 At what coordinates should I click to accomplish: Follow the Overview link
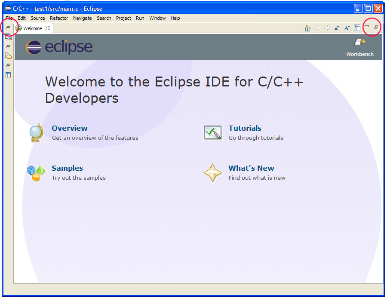tap(70, 128)
